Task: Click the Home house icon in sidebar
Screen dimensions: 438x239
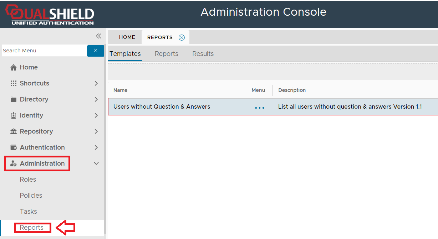Action: (x=14, y=67)
